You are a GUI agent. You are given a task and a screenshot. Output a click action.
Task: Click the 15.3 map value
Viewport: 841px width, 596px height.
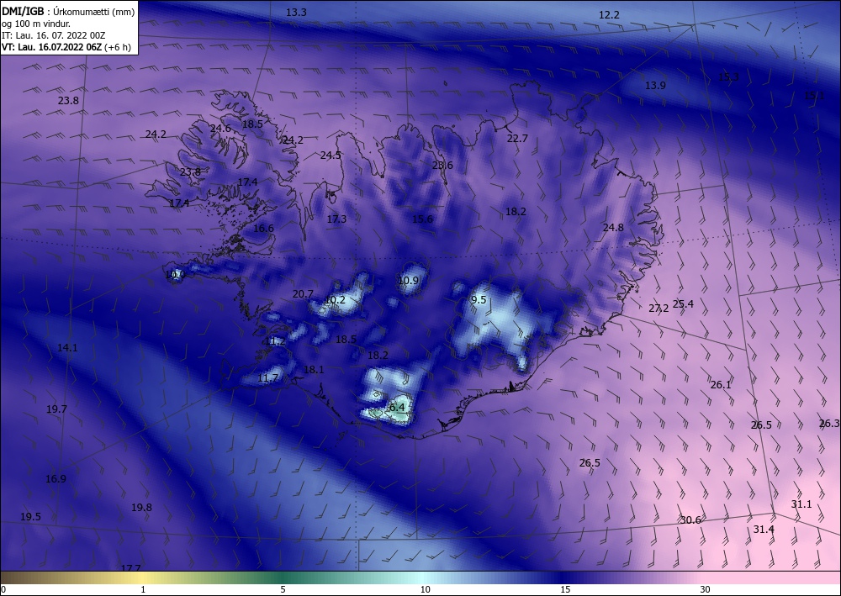pos(727,77)
